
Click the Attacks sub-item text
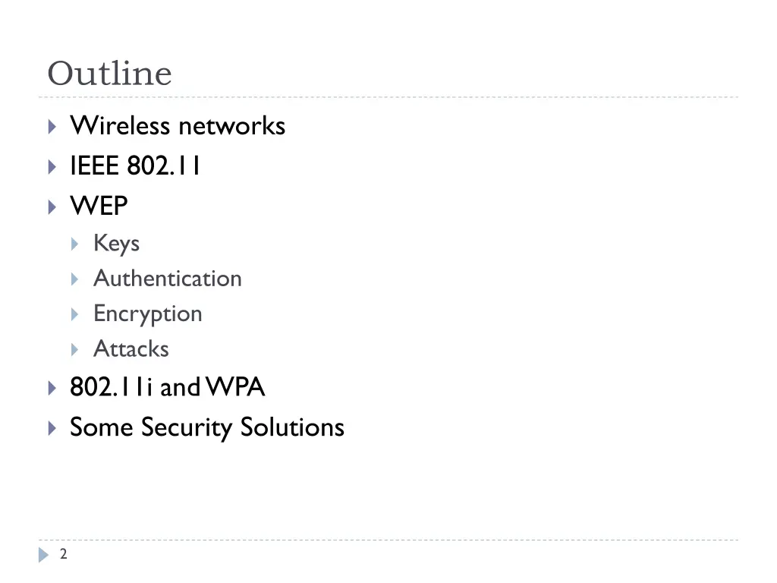point(131,348)
